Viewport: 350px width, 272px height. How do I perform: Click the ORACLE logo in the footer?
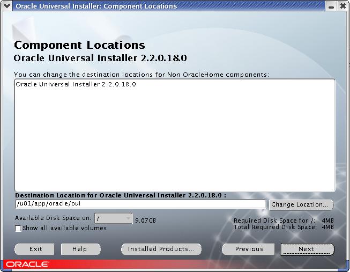(28, 264)
